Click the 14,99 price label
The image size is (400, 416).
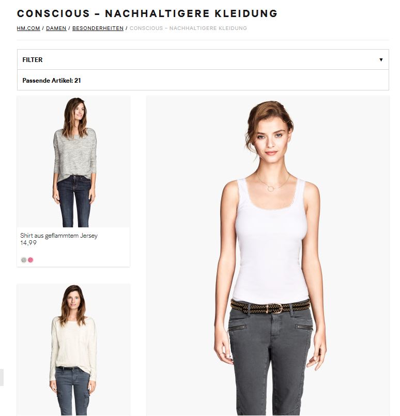point(28,243)
